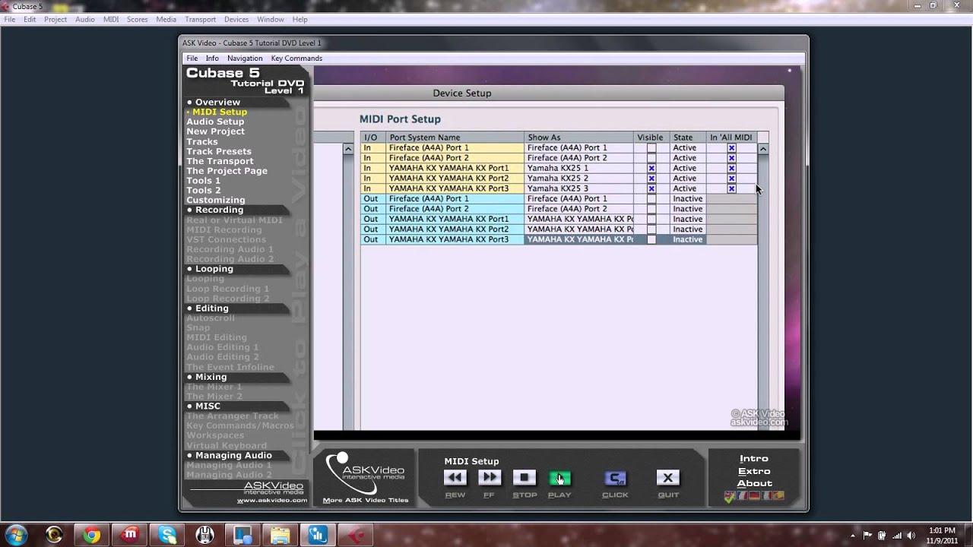Screen dimensions: 973x547
Task: Toggle In 'All MIDI' for Yamaha KX25 3
Action: (x=731, y=188)
